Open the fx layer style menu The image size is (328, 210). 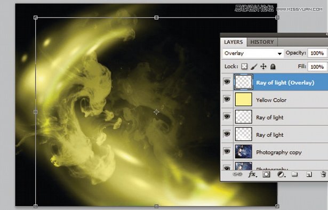(x=252, y=174)
